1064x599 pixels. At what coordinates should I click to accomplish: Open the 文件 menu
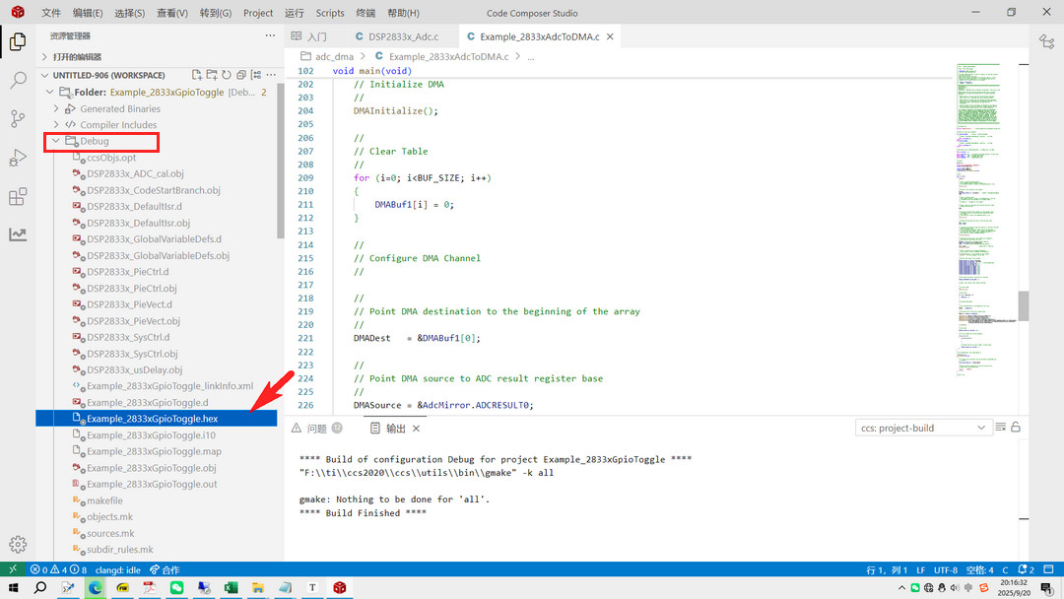(x=51, y=13)
